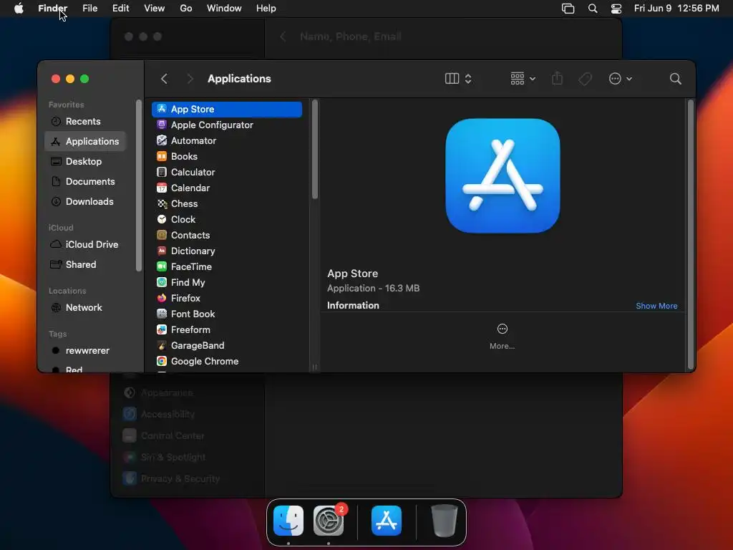This screenshot has height=550, width=733.
Task: Select App Store in the applications list
Action: coord(227,109)
